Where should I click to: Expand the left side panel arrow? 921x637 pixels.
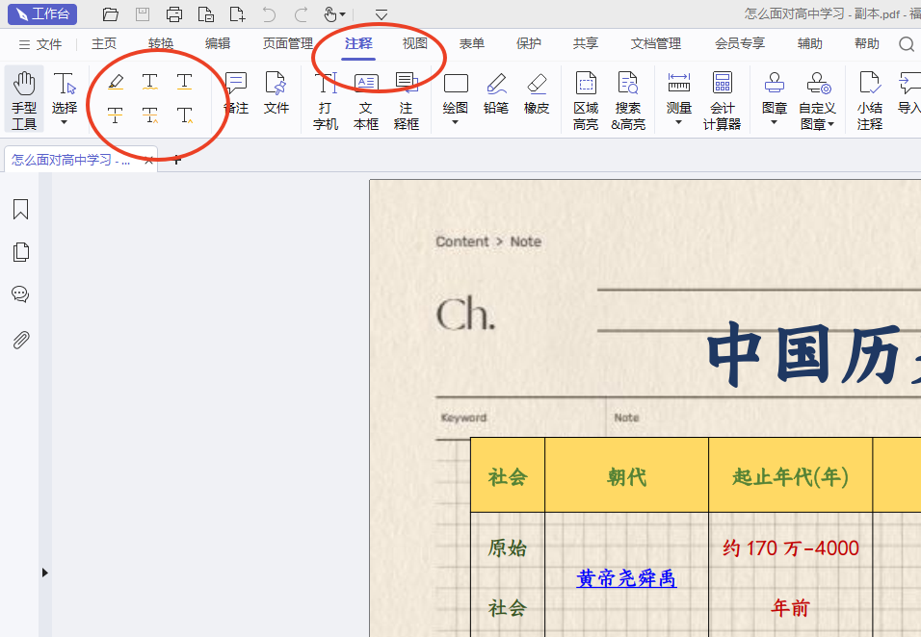pyautogui.click(x=44, y=573)
